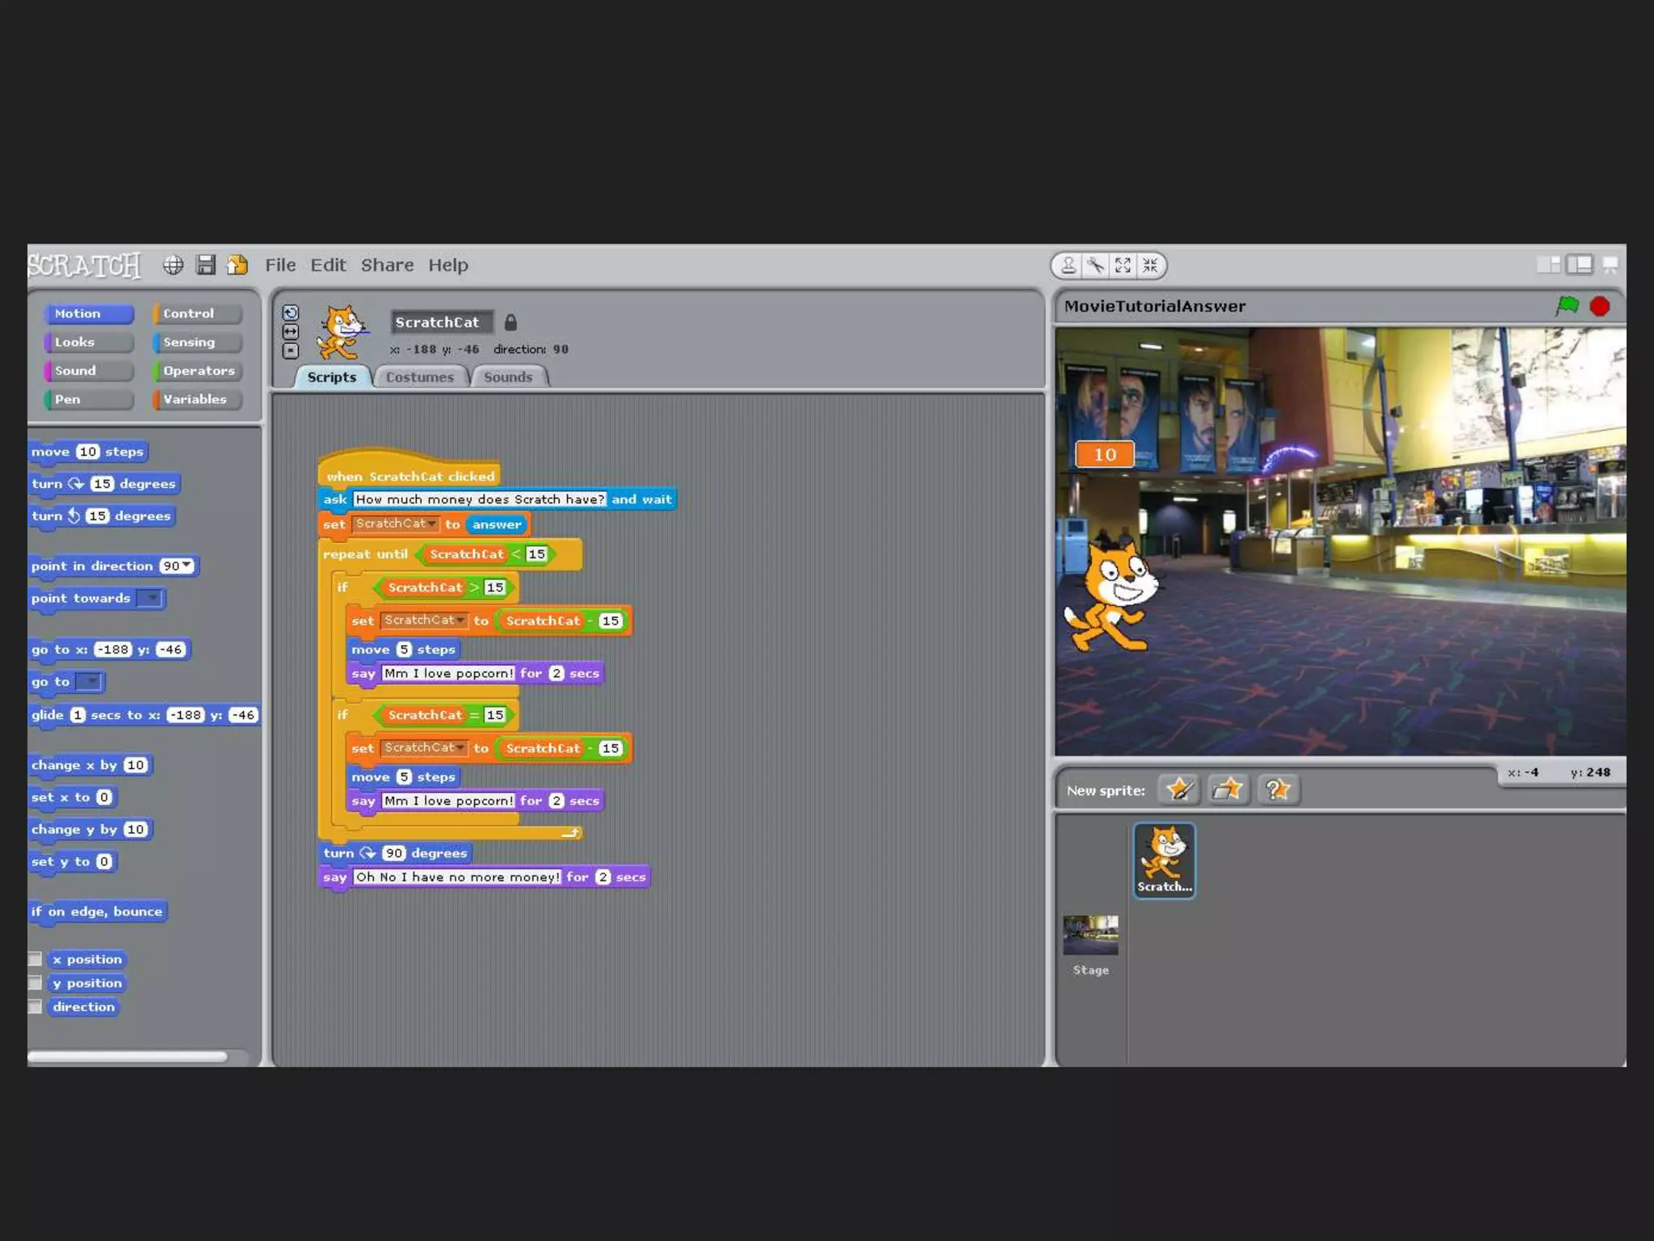Switch to the Costumes tab
1654x1241 pixels.
click(420, 377)
